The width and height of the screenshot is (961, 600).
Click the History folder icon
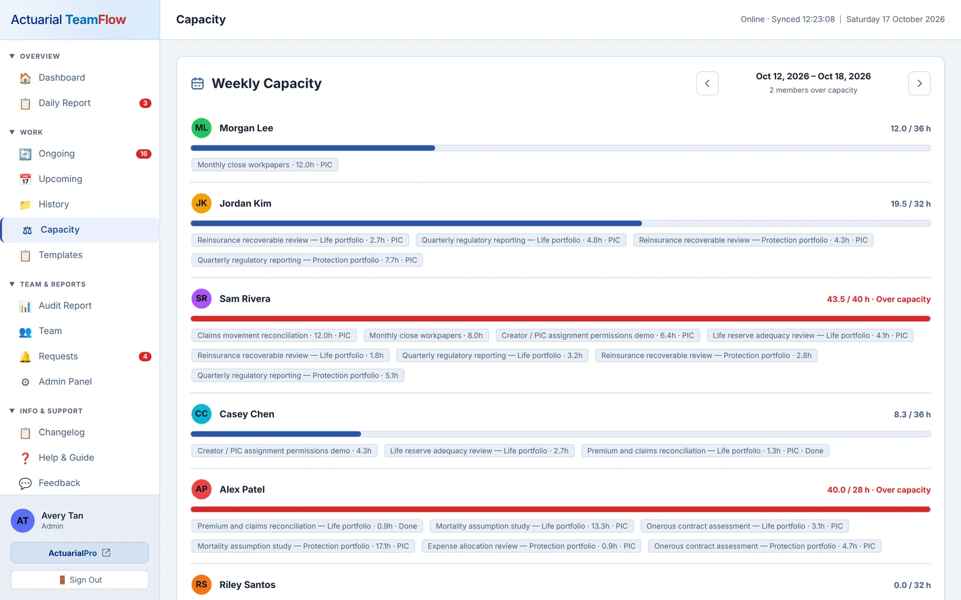pyautogui.click(x=25, y=205)
